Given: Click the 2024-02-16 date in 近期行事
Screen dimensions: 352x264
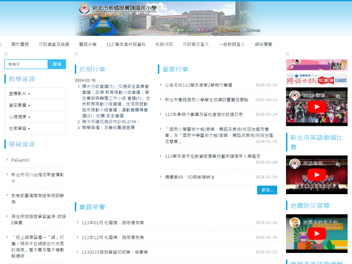Looking at the screenshot, I should coord(85,80).
